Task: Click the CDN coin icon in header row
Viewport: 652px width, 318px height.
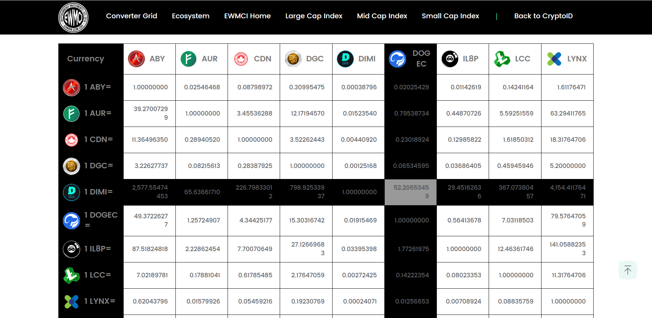Action: 241,59
